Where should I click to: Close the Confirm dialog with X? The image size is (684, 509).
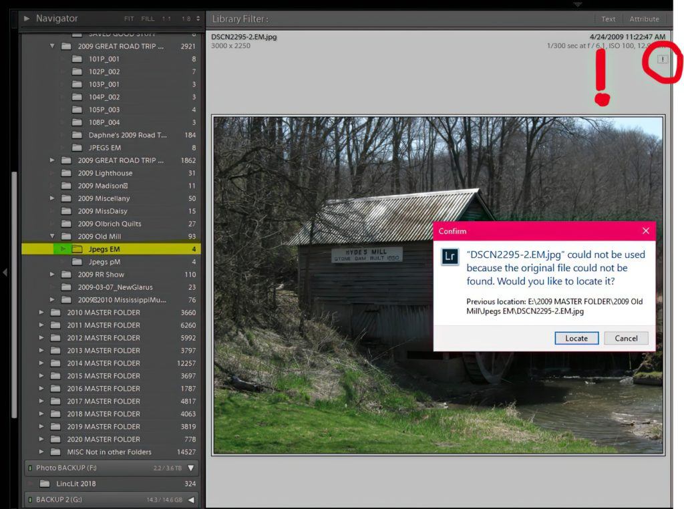click(x=645, y=231)
